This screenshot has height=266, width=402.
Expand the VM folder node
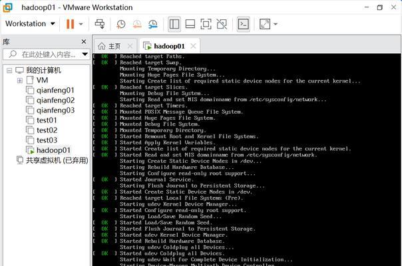tap(20, 80)
